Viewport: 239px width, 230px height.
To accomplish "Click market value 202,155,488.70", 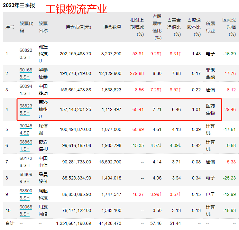I will pyautogui.click(x=75, y=54).
